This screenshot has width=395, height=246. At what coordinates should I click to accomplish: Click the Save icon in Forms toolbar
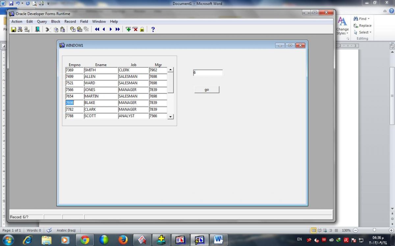tap(13, 29)
